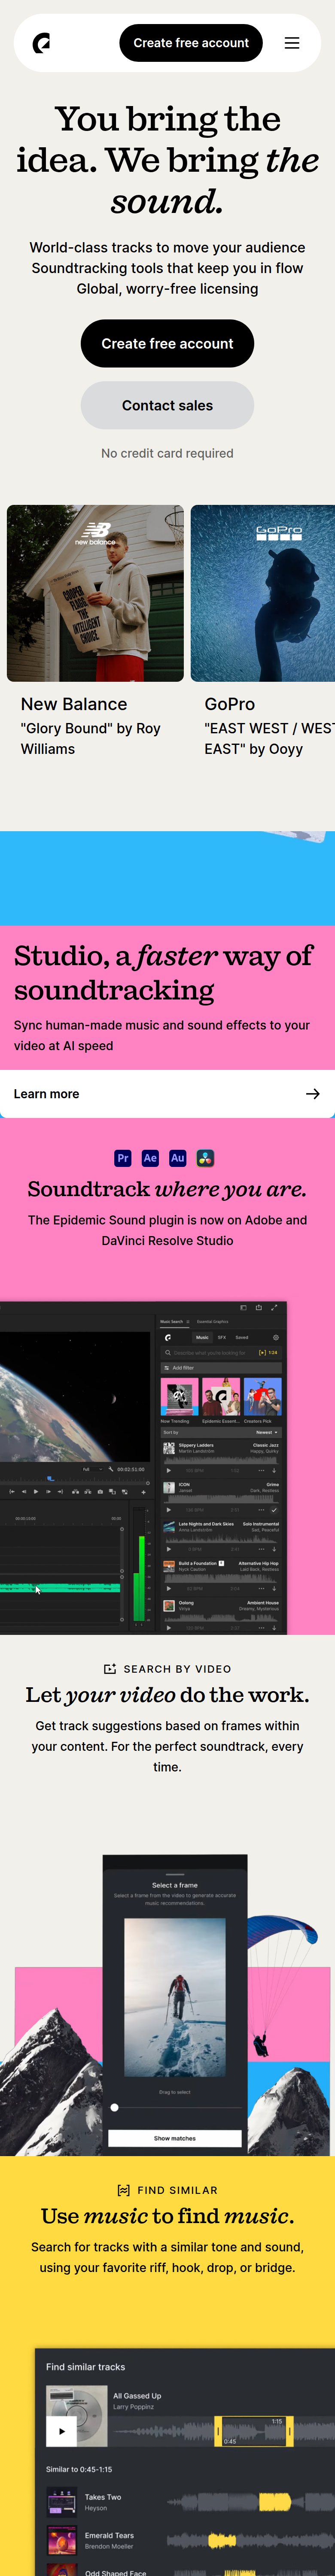Select the New Balance heading

click(74, 704)
